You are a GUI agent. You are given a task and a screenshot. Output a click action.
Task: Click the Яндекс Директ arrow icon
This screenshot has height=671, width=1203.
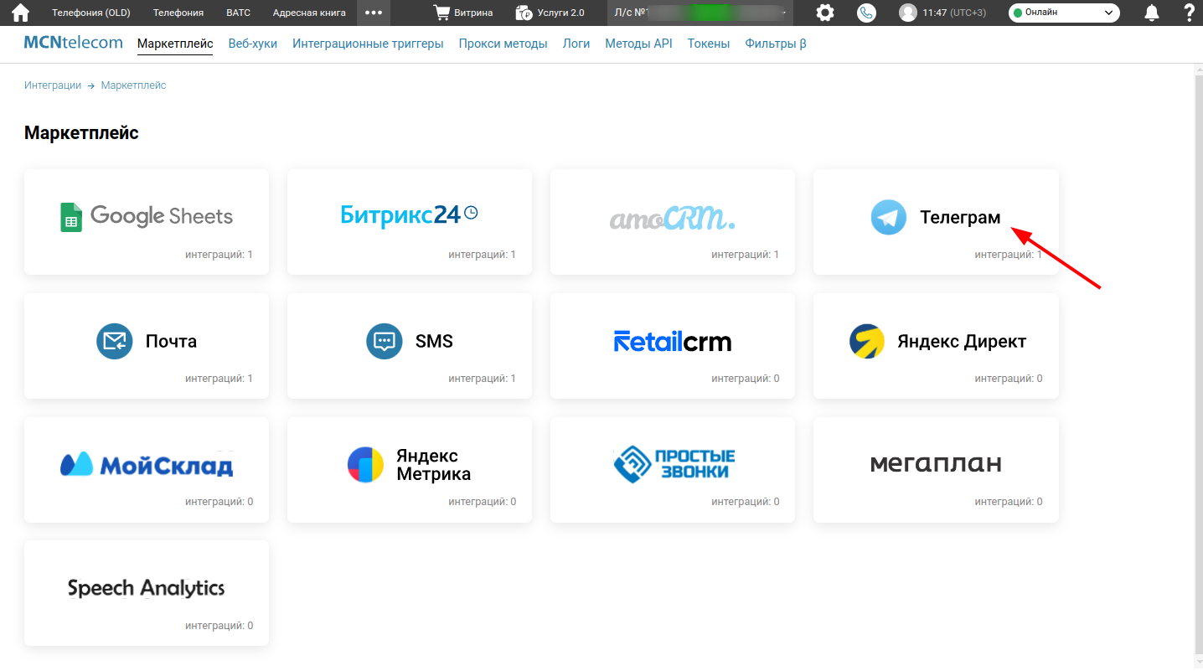(x=867, y=341)
